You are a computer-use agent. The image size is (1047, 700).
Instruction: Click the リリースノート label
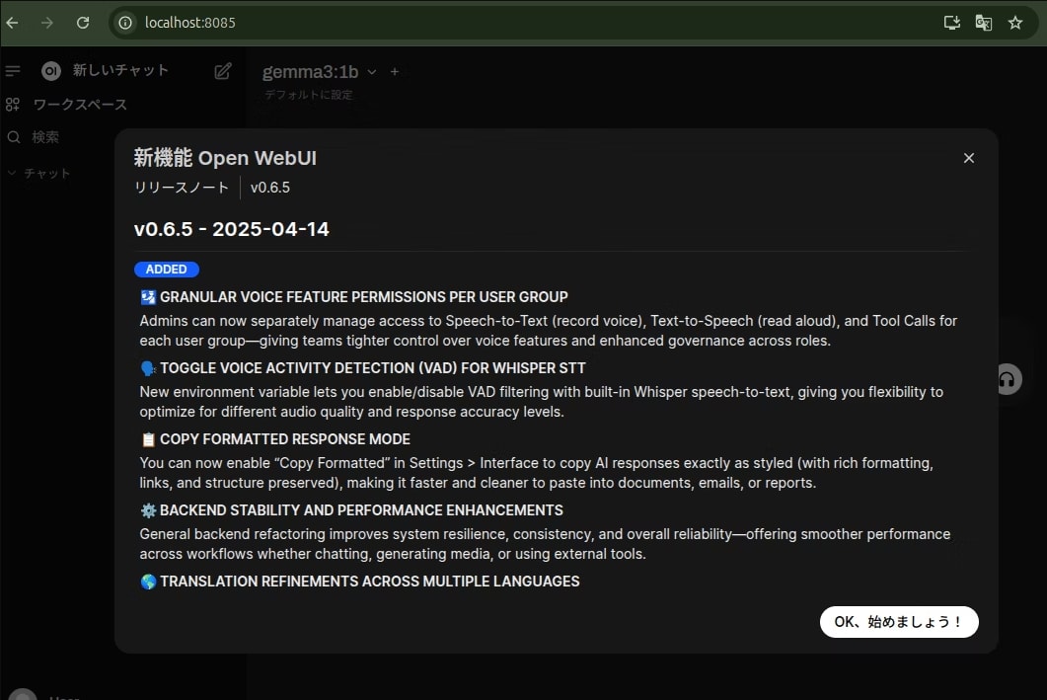[x=182, y=188]
